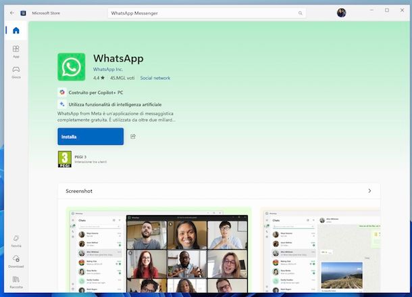Click the search magnifier icon

pos(300,13)
